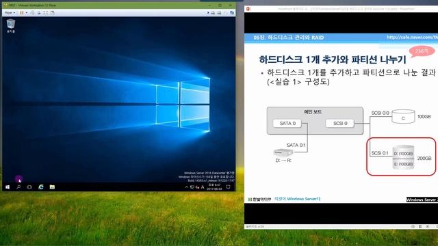Open the VM taskbar clock and date
The height and width of the screenshot is (246, 438).
tap(214, 187)
